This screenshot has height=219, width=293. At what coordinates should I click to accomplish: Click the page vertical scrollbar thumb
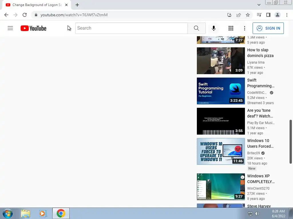[291, 142]
